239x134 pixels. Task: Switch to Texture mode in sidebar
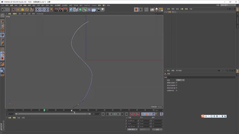2,26
